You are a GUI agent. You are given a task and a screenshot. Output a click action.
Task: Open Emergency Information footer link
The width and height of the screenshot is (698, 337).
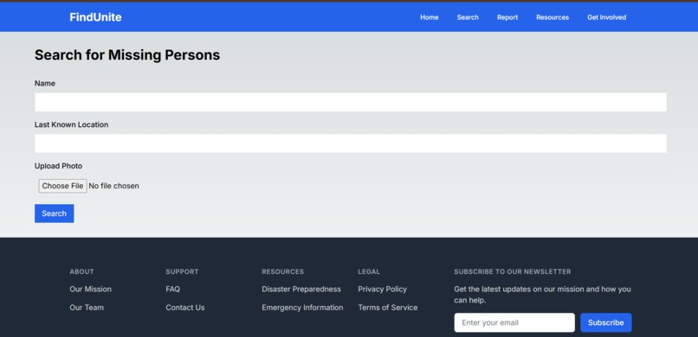(x=302, y=308)
